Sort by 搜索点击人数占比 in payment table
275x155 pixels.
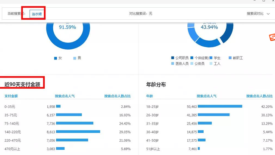coord(117,96)
